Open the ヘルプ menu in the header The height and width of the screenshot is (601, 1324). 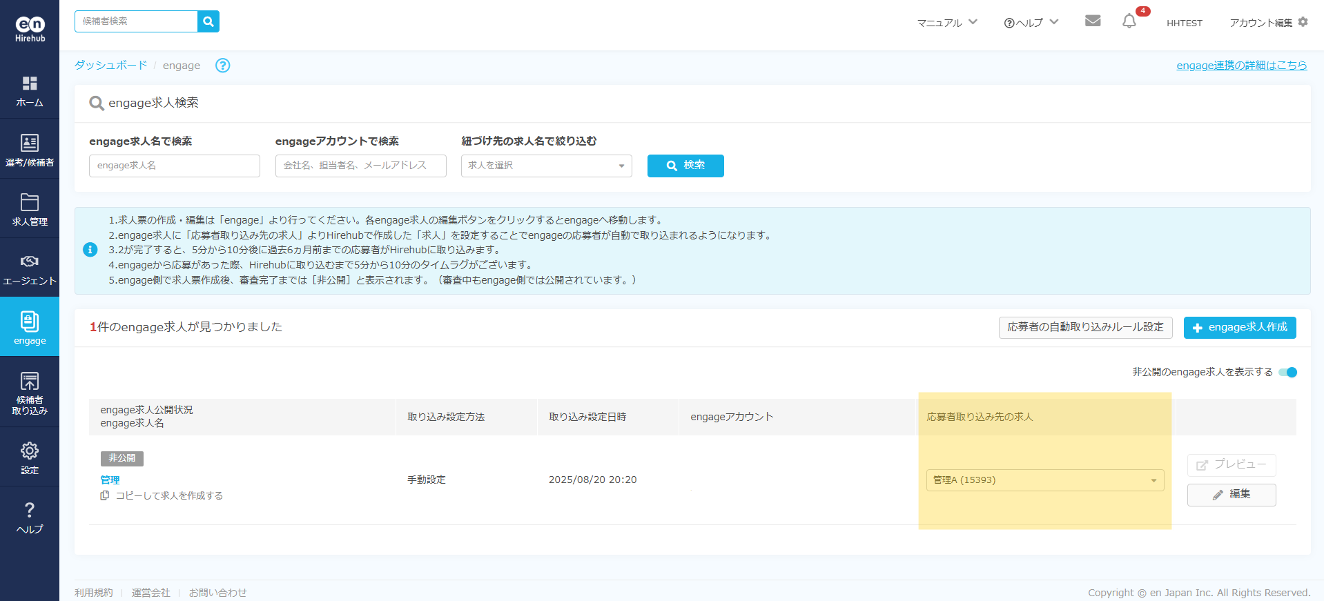pyautogui.click(x=1031, y=23)
